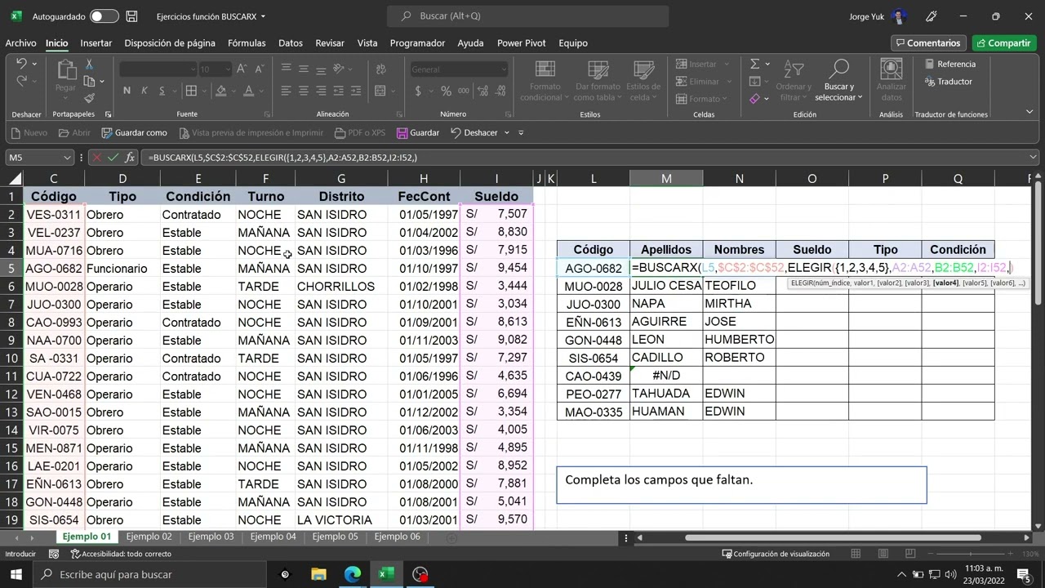Image resolution: width=1045 pixels, height=588 pixels.
Task: Toggle Underline (S) formatting
Action: tap(162, 91)
